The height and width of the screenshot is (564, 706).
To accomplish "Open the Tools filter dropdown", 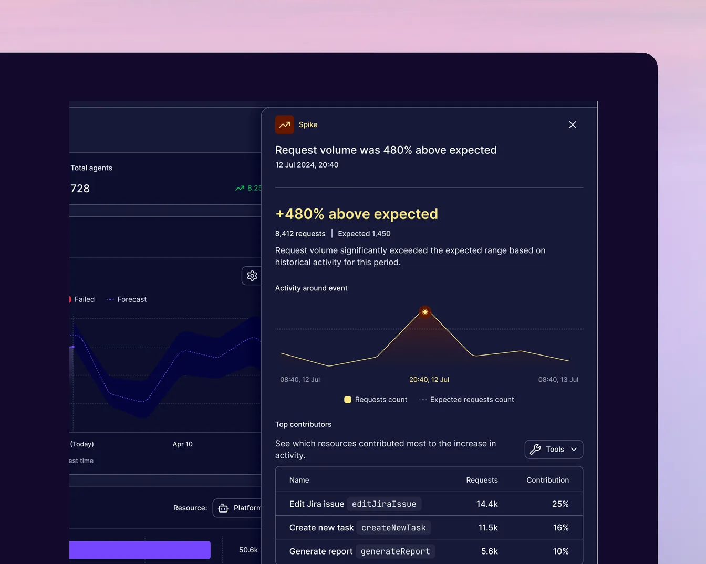I will pyautogui.click(x=554, y=450).
